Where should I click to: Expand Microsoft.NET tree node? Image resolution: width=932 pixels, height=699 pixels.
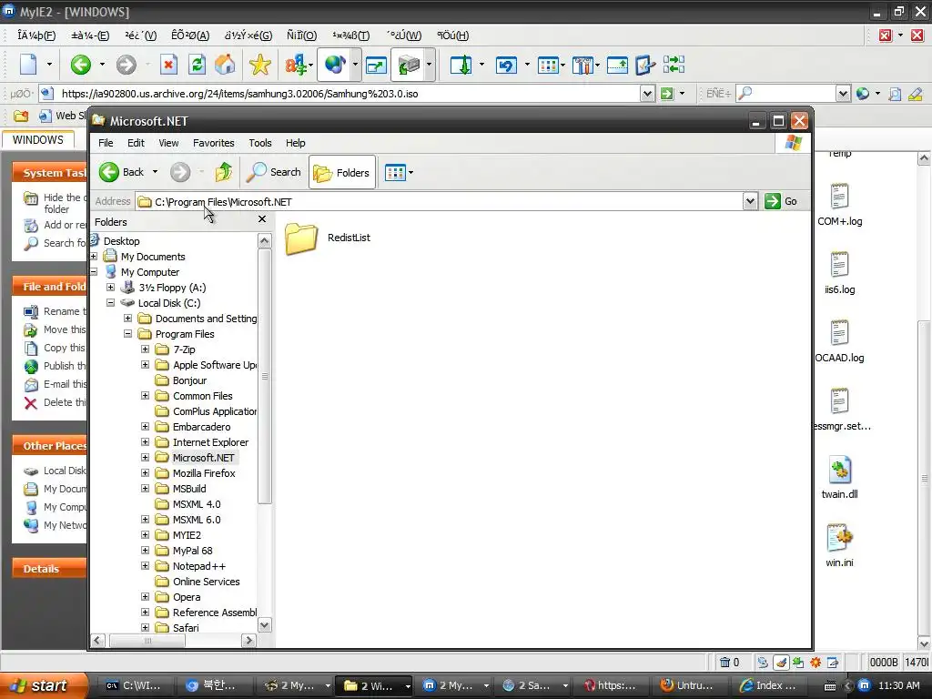(x=145, y=457)
